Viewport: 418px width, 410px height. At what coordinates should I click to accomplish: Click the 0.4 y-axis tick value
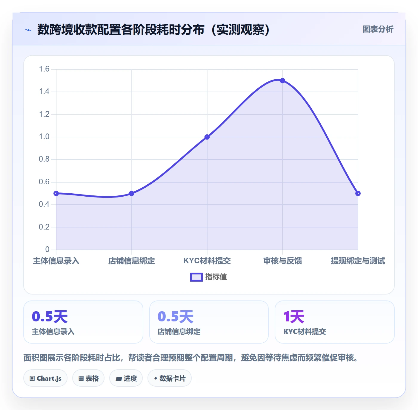pyautogui.click(x=44, y=204)
